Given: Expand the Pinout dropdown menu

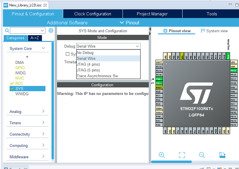Looking at the screenshot, I should click(130, 23).
